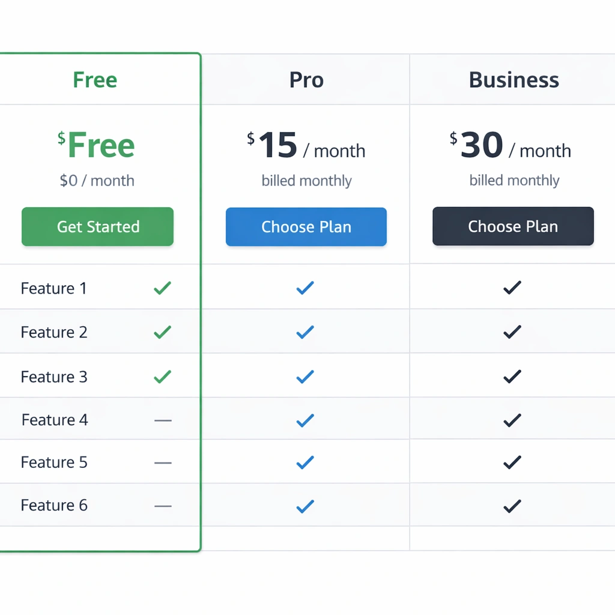Image resolution: width=615 pixels, height=615 pixels.
Task: Click Business checkmark for Feature 6
Action: point(512,506)
